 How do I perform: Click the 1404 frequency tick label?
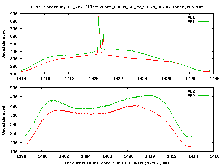[x=86, y=156]
